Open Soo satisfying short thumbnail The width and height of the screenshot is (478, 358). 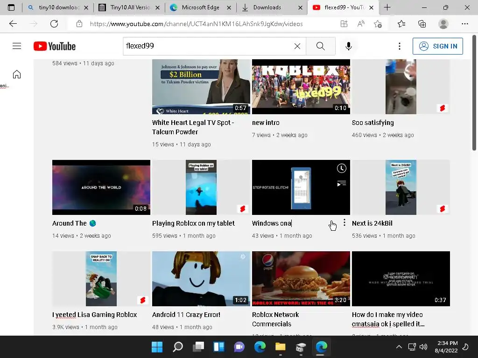click(401, 86)
